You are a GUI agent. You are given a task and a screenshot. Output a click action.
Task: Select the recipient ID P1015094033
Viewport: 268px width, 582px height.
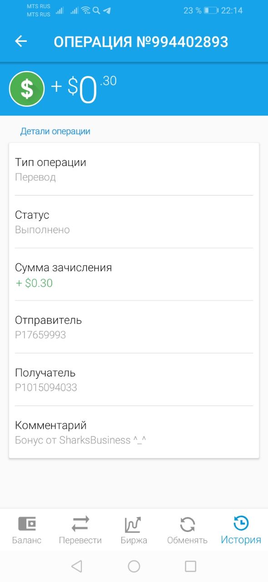(x=46, y=388)
